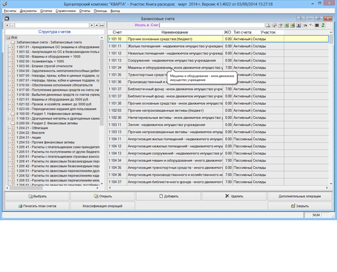Click the 'Искать в: Счет' search input field
The width and height of the screenshot is (337, 272).
pos(212,26)
